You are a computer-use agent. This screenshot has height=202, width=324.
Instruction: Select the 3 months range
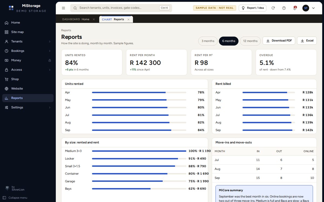click(208, 41)
